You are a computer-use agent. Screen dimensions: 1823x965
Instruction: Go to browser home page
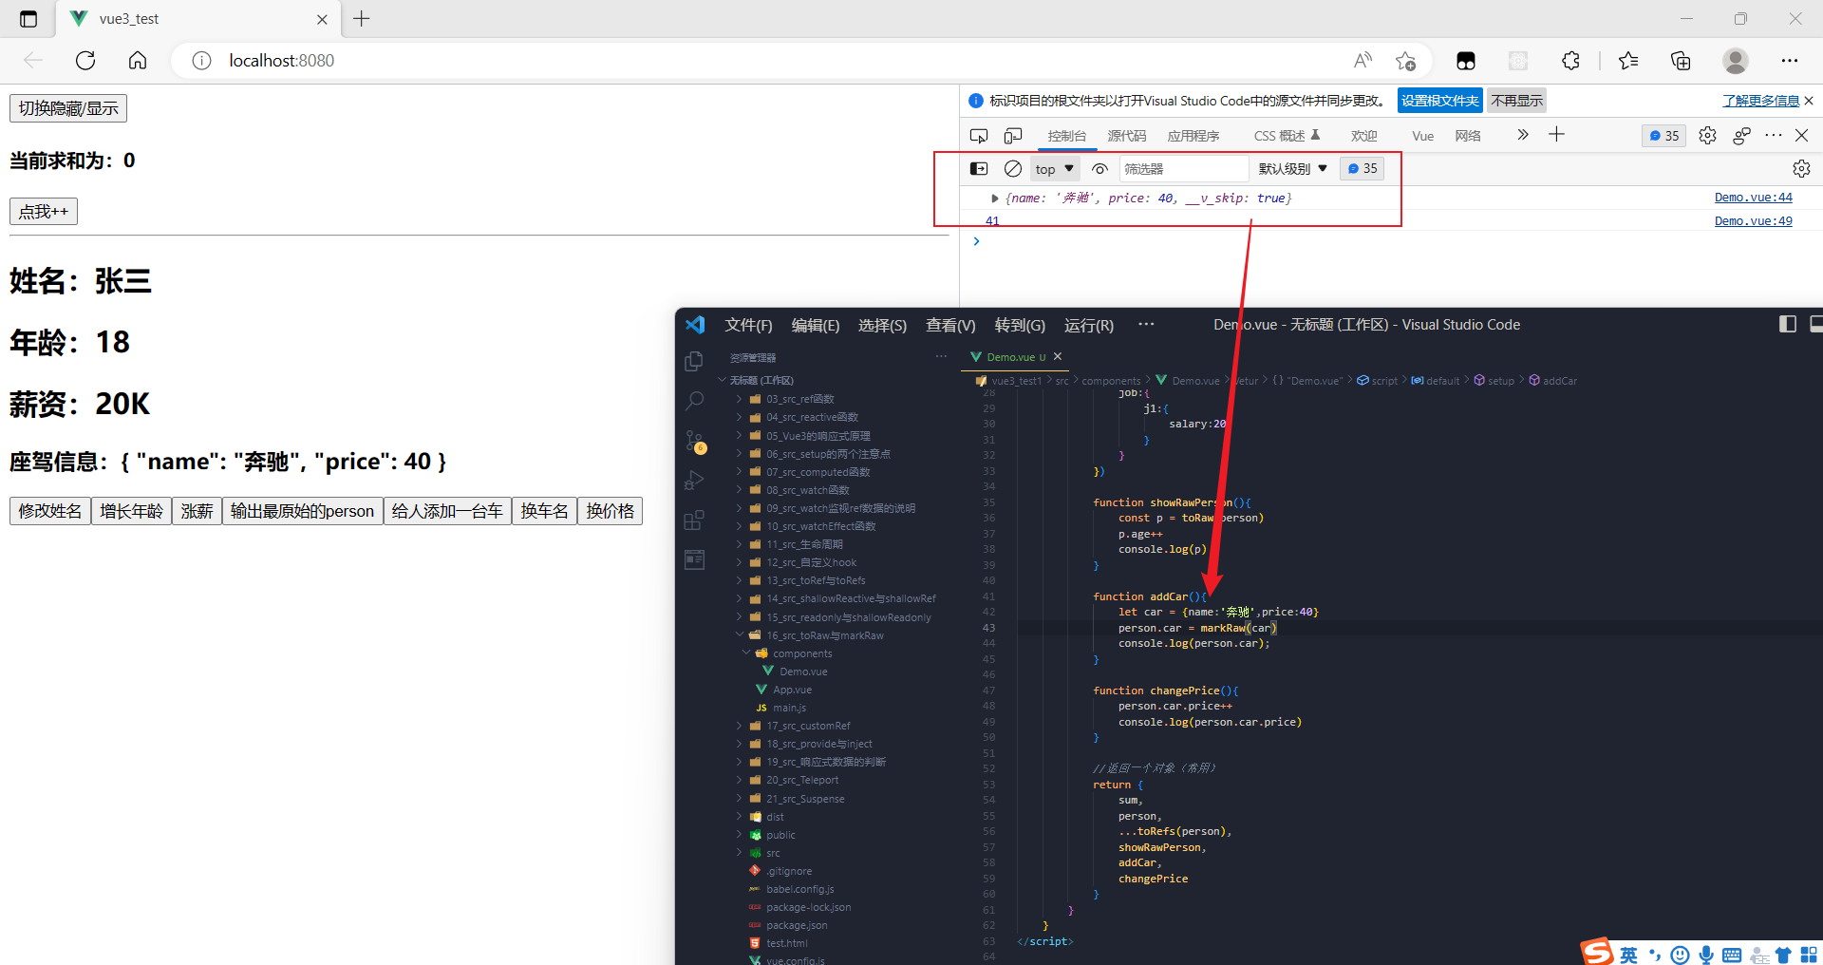[x=138, y=61]
